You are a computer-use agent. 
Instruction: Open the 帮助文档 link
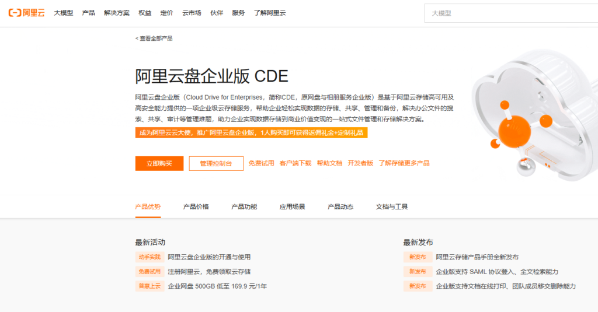(x=329, y=163)
